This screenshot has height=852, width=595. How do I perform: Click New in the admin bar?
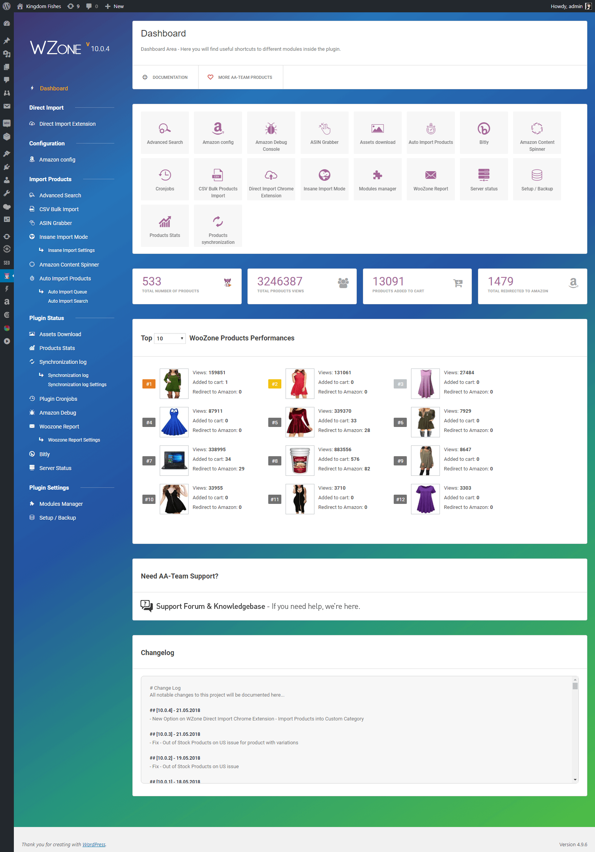[114, 6]
